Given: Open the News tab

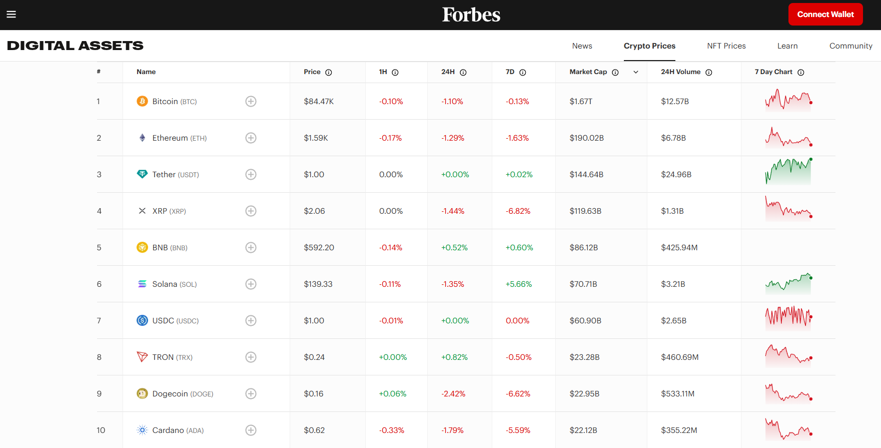Looking at the screenshot, I should (582, 46).
